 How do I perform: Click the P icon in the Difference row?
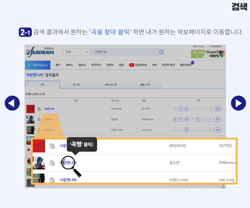[x=181, y=119]
